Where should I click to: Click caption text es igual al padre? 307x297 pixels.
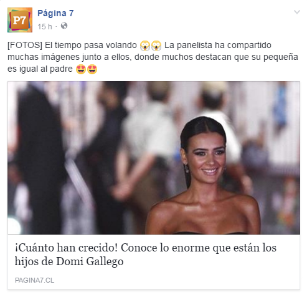coord(40,69)
